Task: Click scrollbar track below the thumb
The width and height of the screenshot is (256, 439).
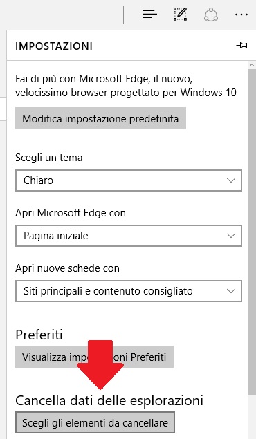Action: tap(252, 417)
